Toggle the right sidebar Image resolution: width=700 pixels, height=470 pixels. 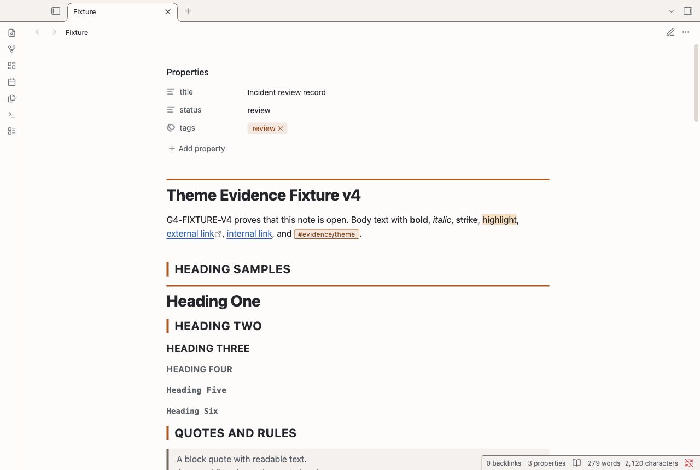point(688,11)
